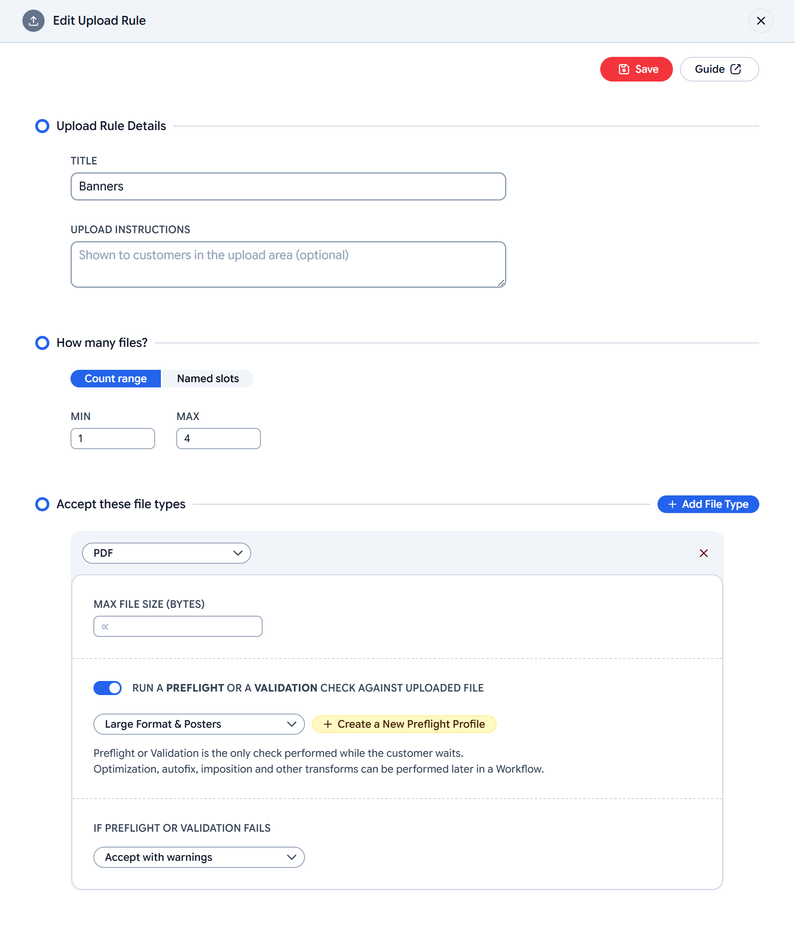Open the Guide link

(x=719, y=69)
